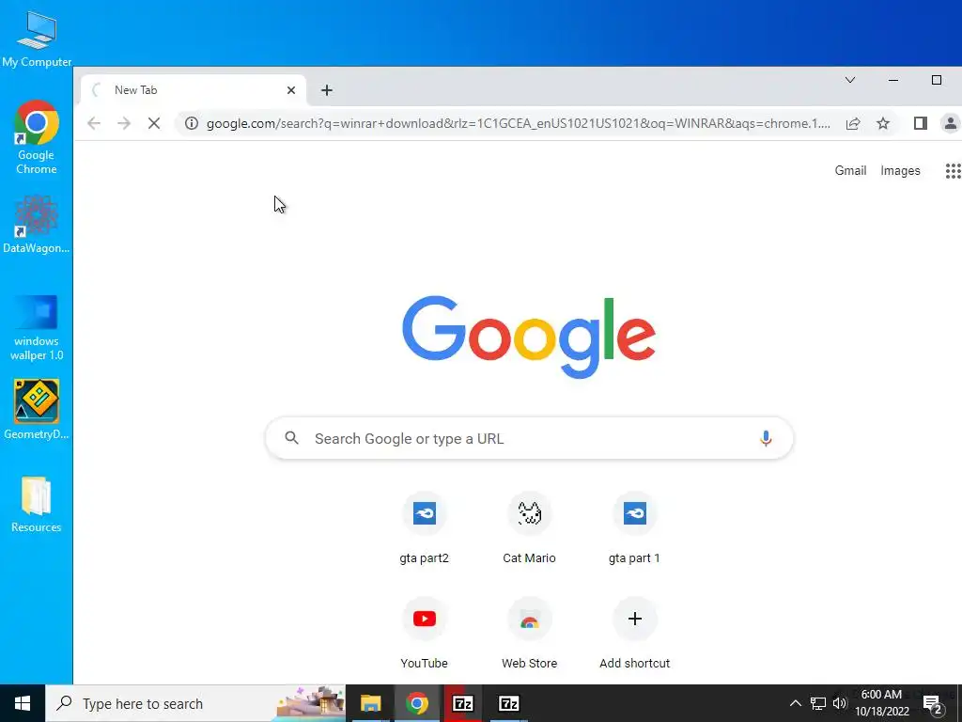Open the first 7-Zip taskbar item
The height and width of the screenshot is (722, 962).
click(x=462, y=703)
